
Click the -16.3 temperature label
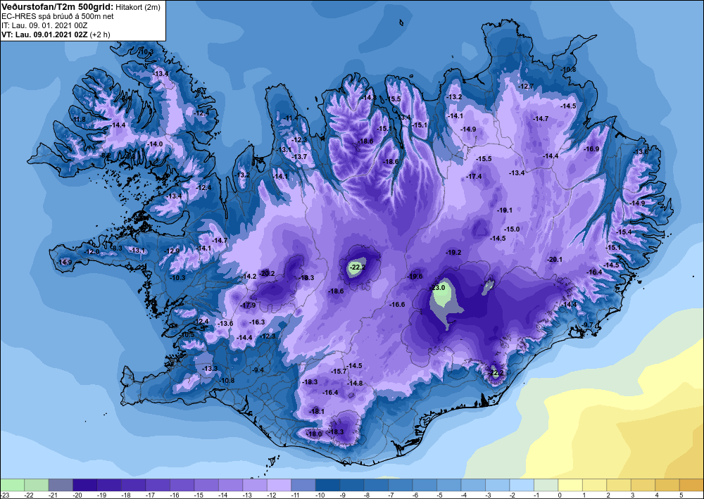[257, 322]
